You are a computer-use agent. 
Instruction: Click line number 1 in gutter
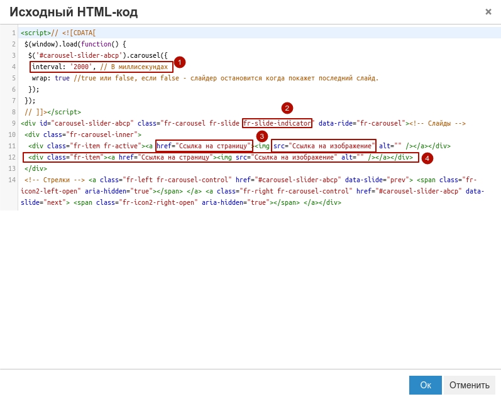14,33
